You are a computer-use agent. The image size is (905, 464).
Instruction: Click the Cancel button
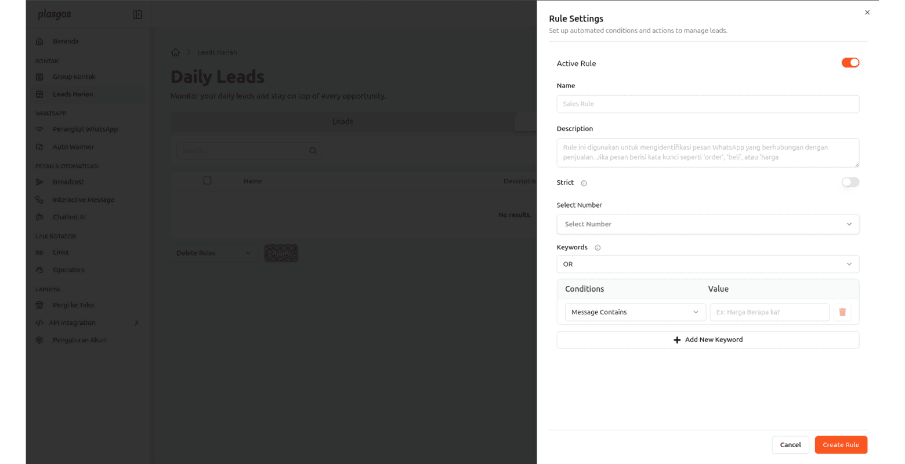790,445
